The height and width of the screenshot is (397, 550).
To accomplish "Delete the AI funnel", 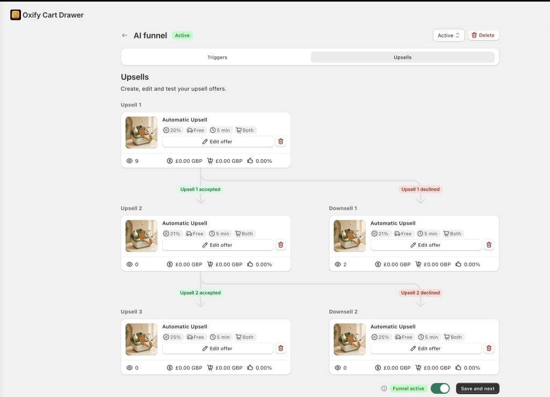I will (x=483, y=35).
